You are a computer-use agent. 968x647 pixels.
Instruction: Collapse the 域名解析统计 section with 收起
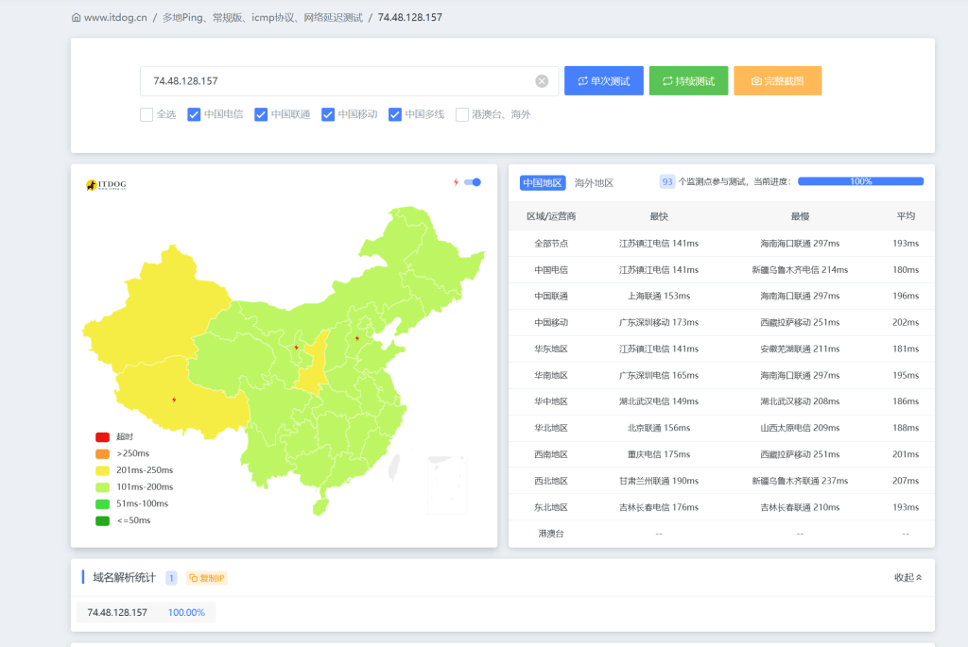pyautogui.click(x=908, y=577)
